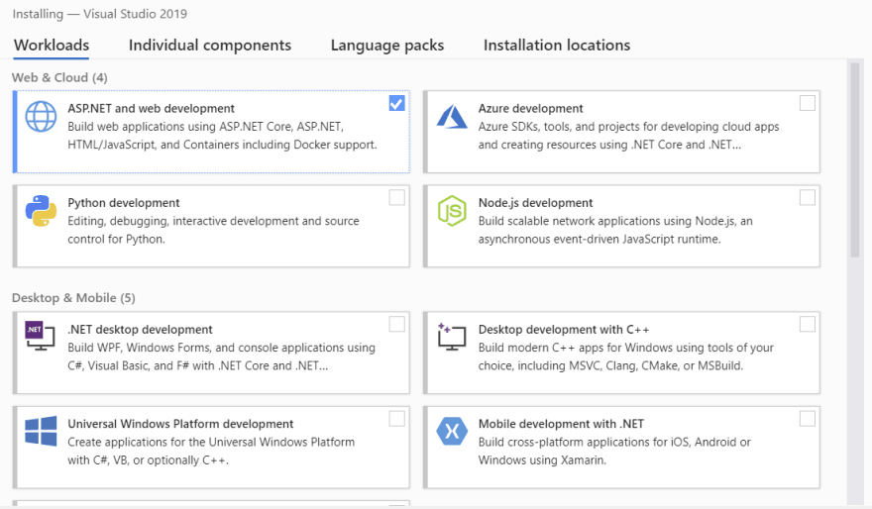Enable the Azure development workload checkbox

[x=807, y=103]
